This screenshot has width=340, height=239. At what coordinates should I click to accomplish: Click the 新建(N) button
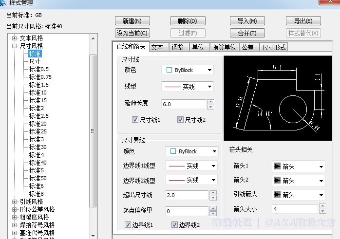(132, 21)
